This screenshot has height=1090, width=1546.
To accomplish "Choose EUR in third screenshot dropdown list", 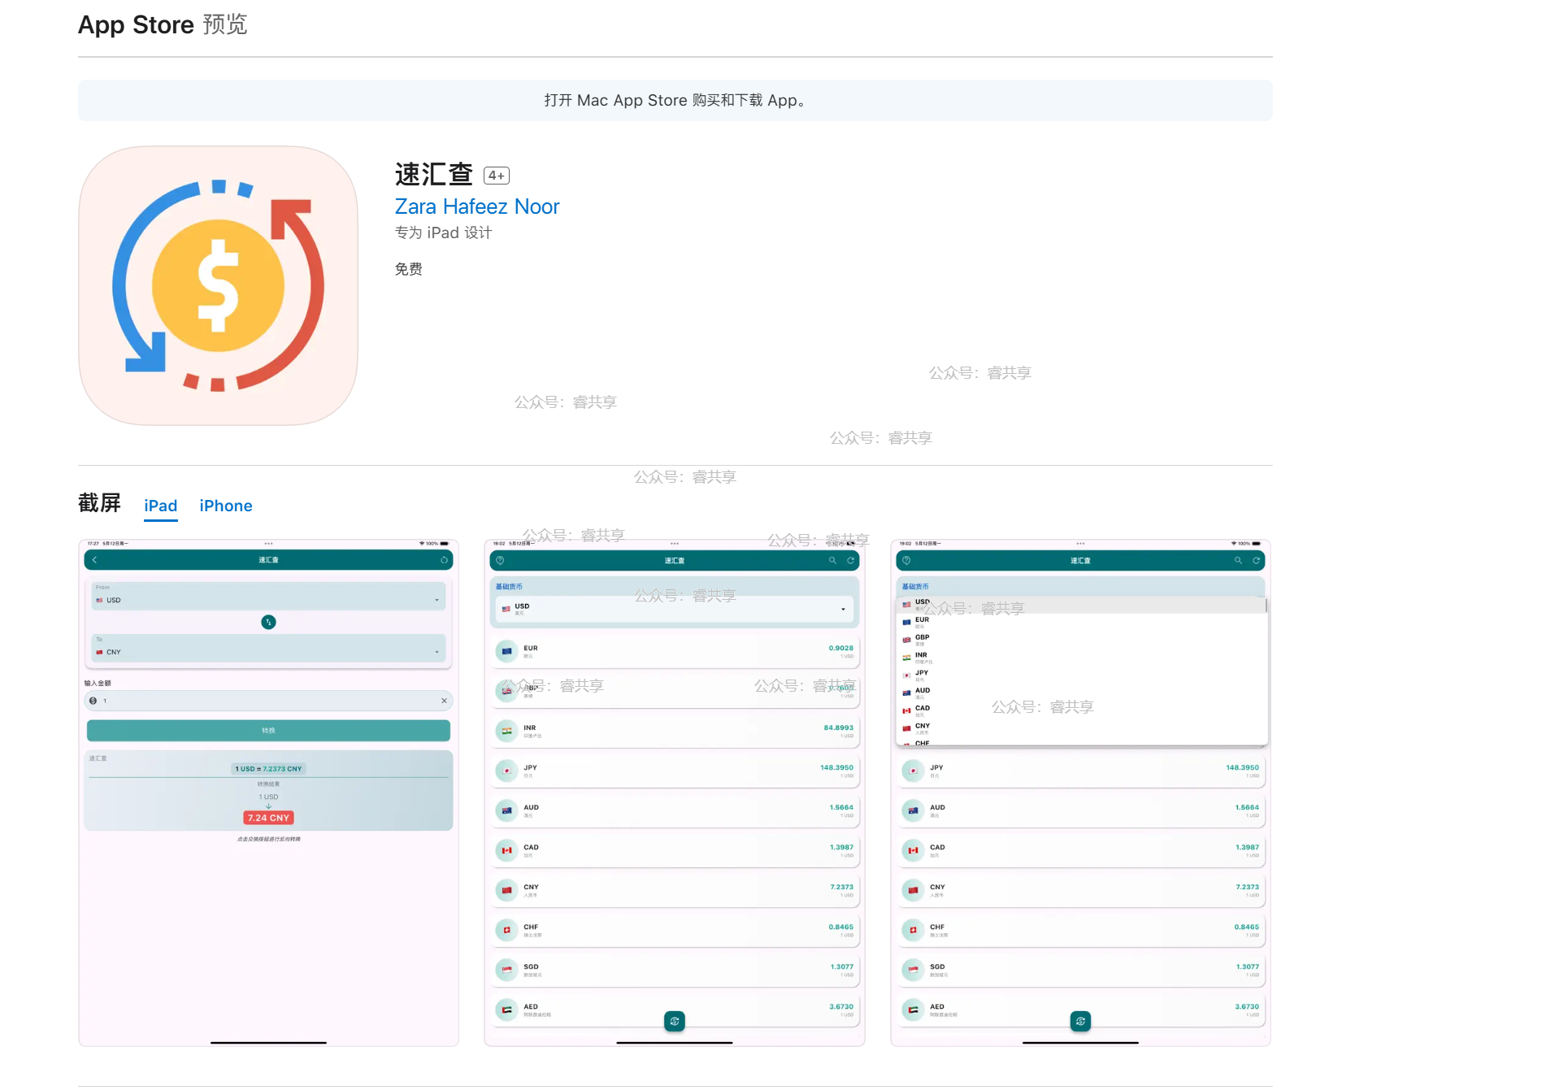I will pos(1081,623).
